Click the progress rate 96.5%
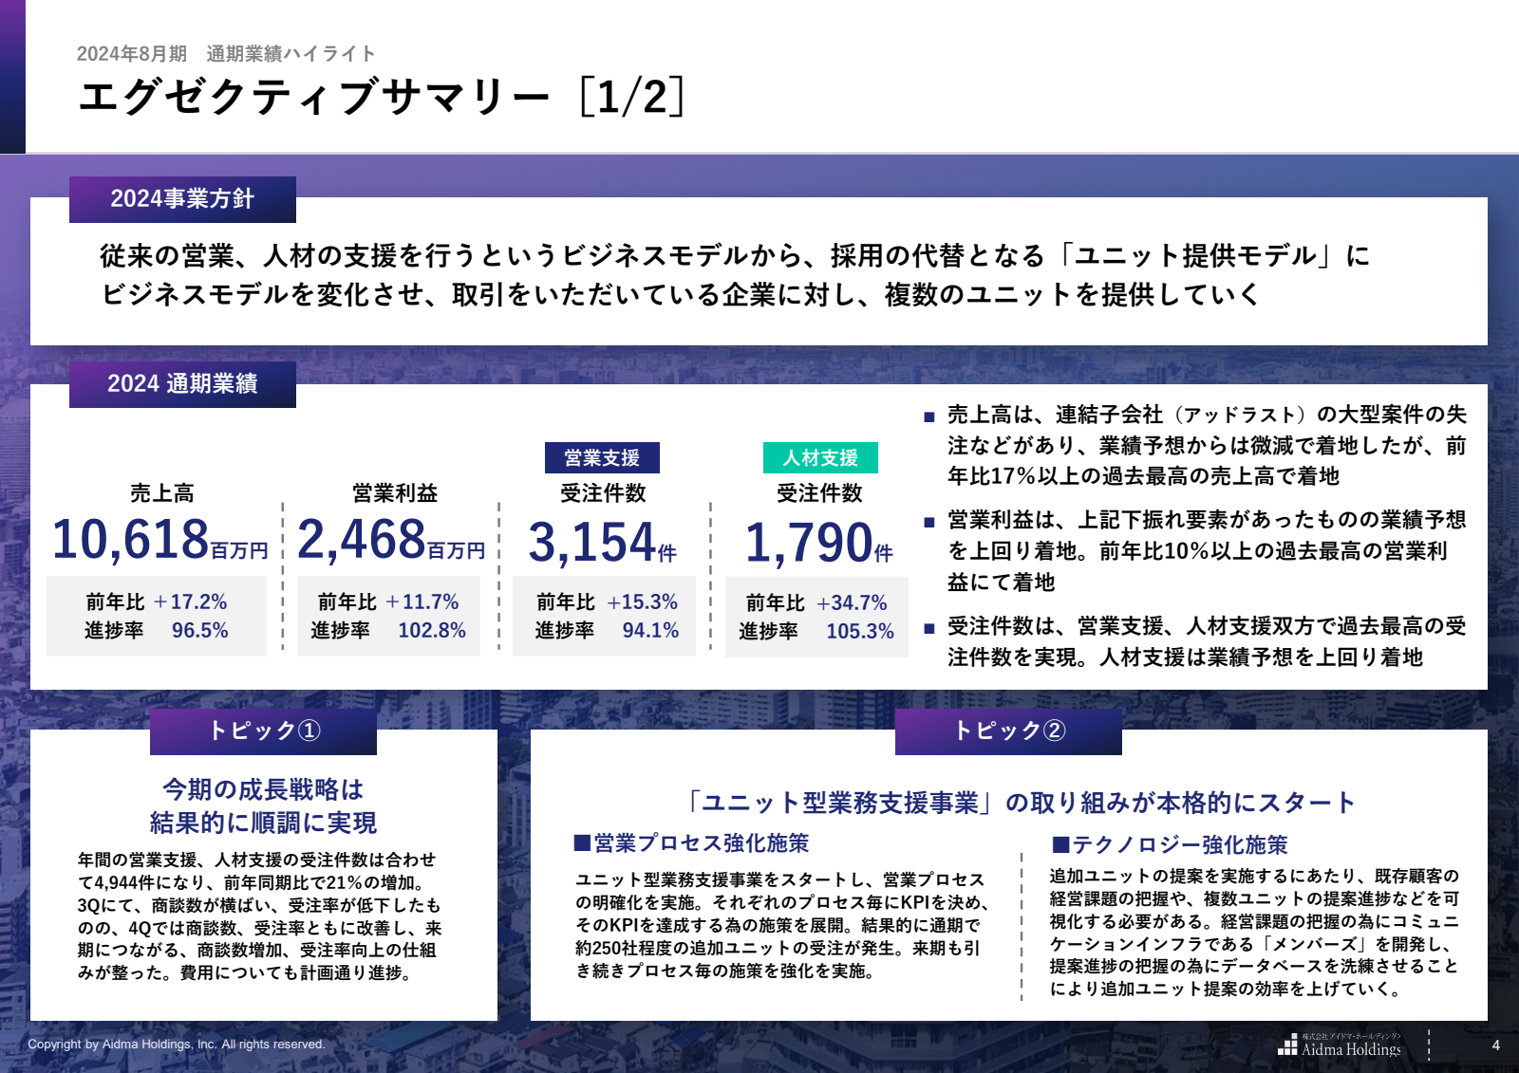Viewport: 1519px width, 1073px height. (x=199, y=631)
